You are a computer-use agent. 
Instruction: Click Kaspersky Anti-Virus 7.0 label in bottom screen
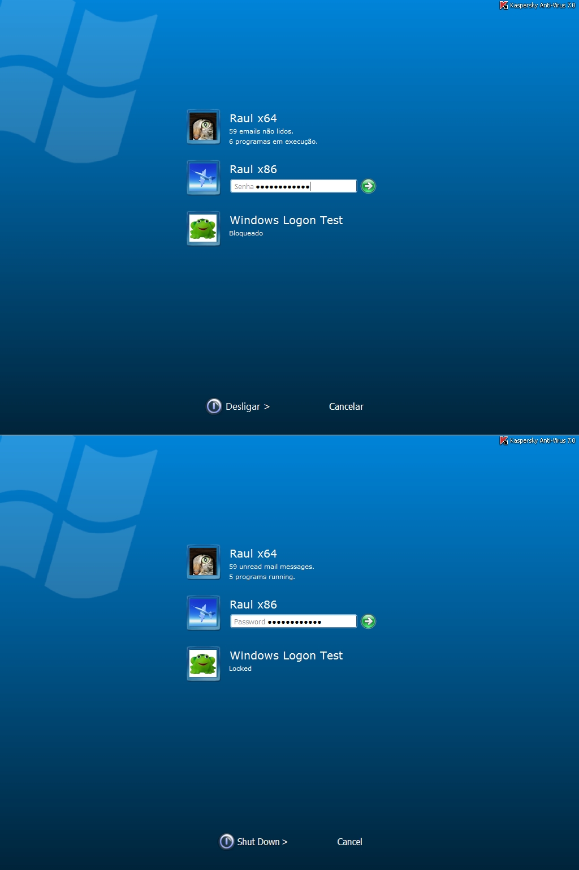coord(542,440)
